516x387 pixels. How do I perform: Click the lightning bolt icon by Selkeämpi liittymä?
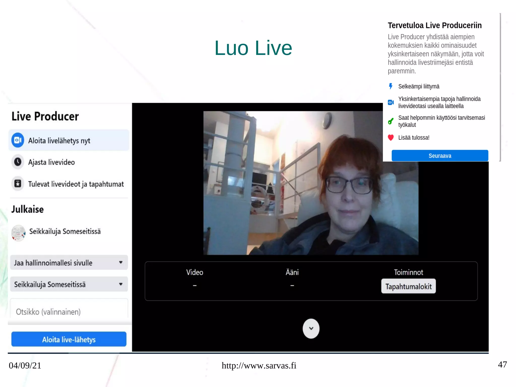(x=391, y=86)
